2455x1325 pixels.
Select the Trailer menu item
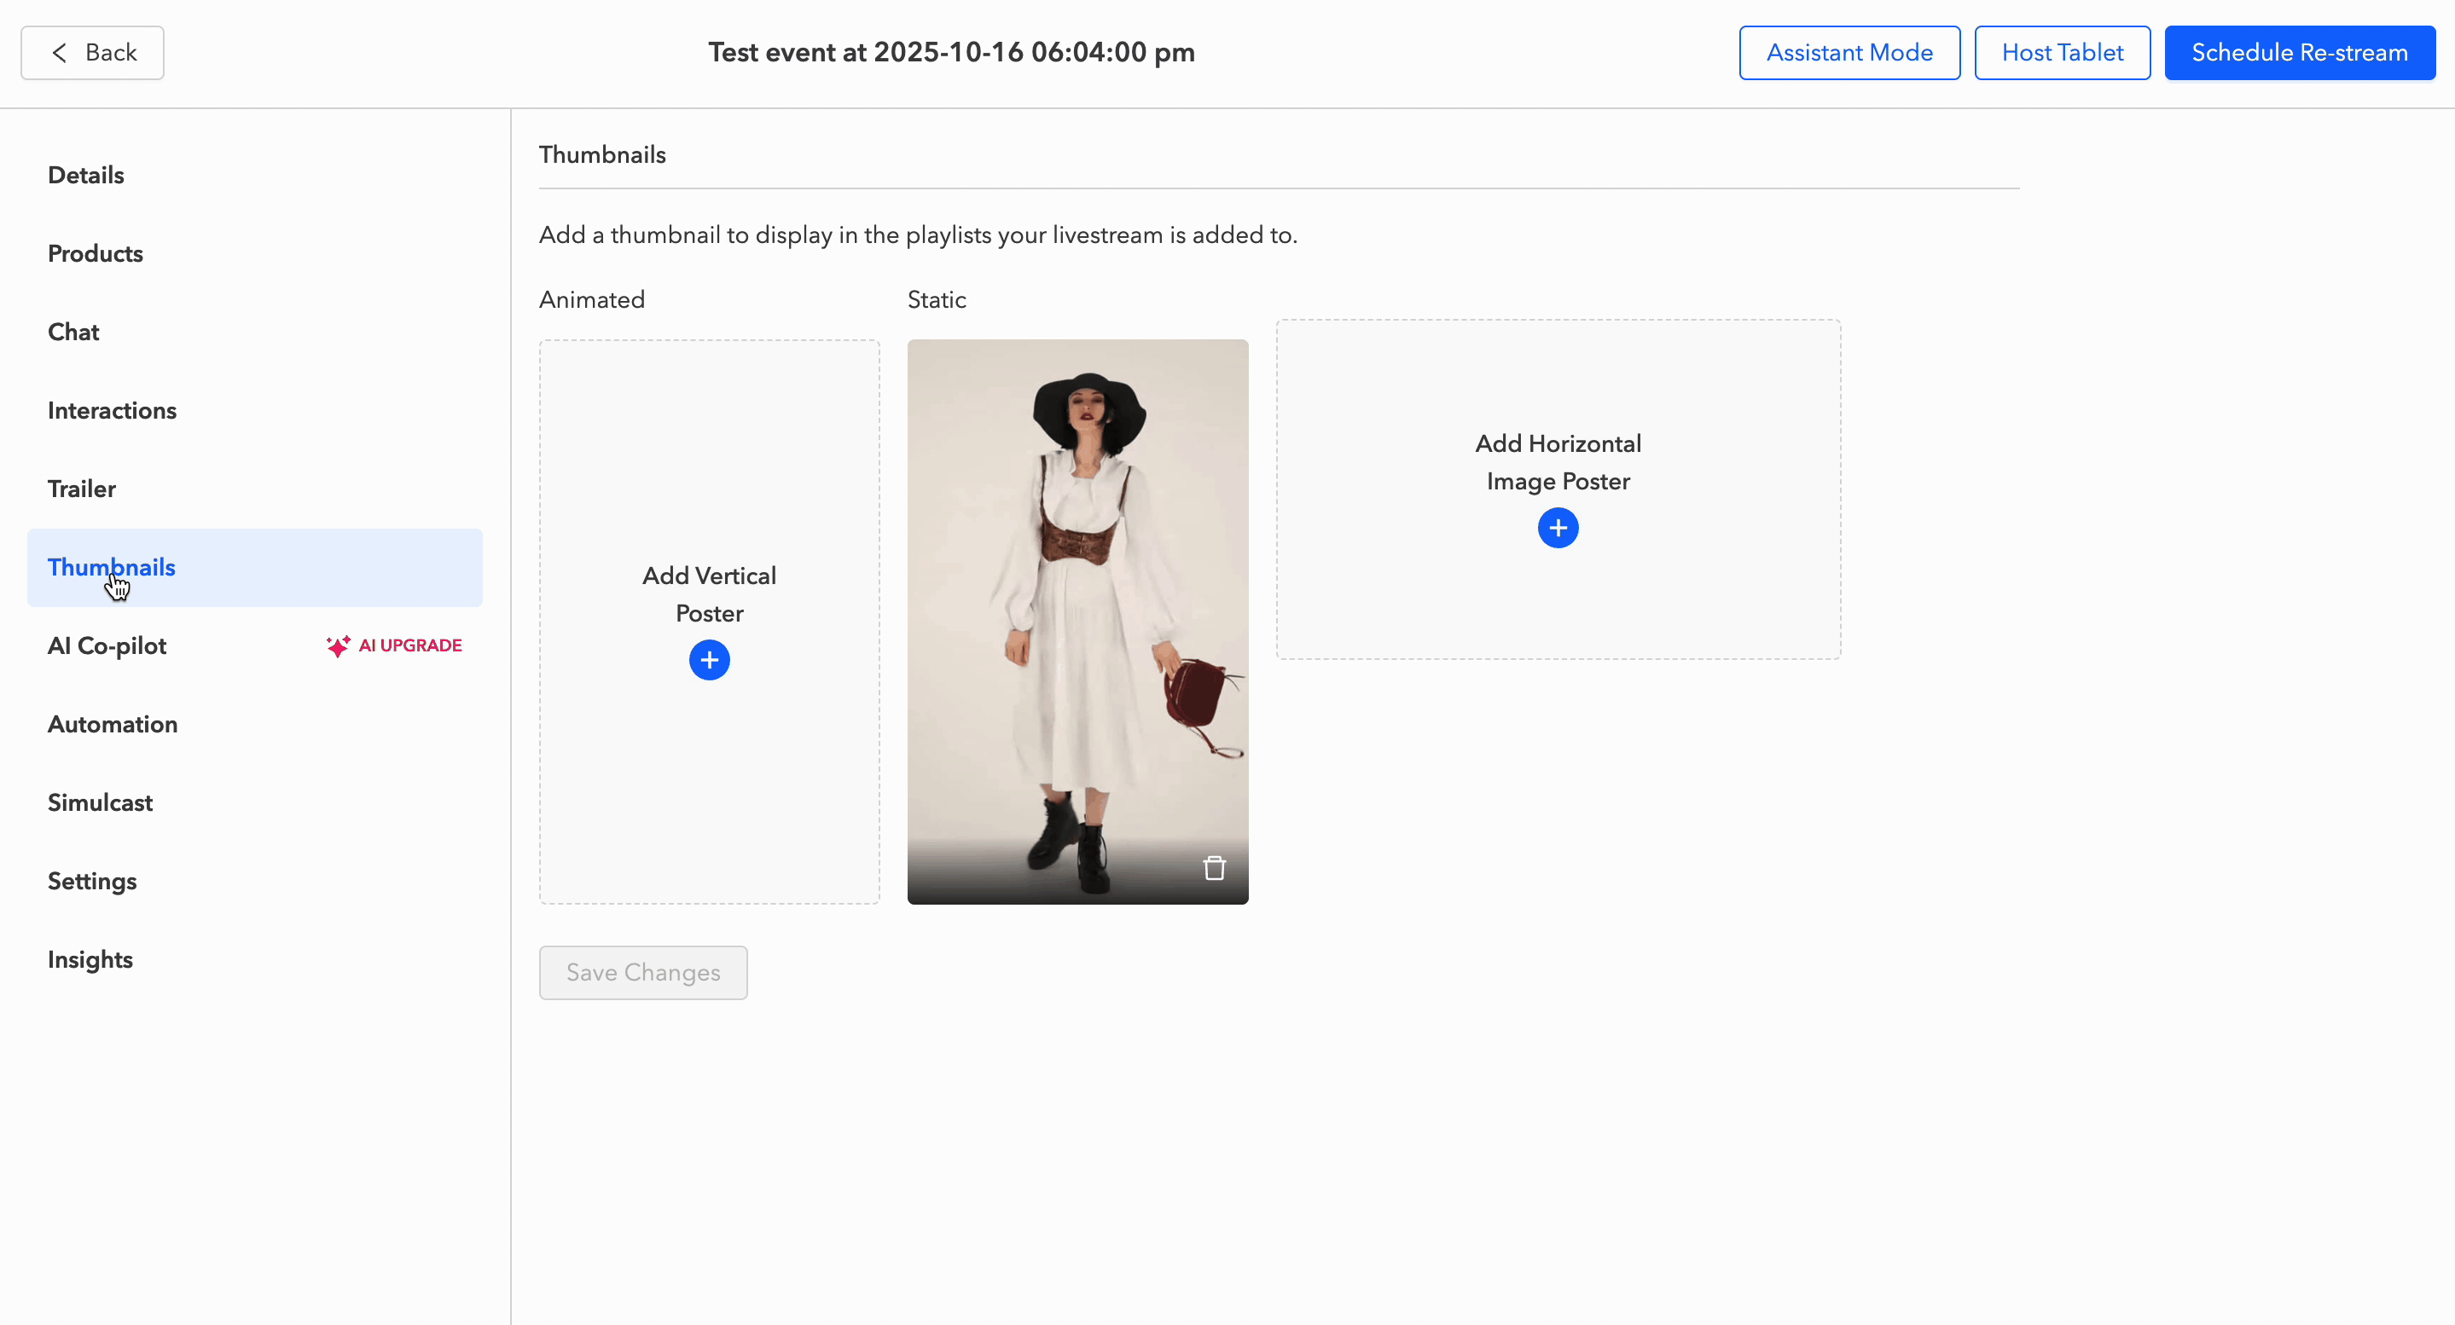[82, 489]
